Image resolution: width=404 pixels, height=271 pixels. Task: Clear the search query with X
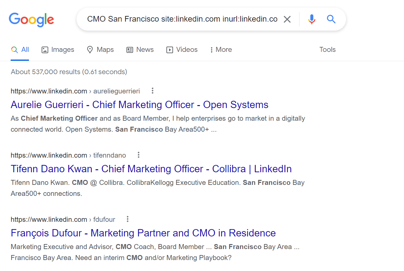pyautogui.click(x=287, y=19)
